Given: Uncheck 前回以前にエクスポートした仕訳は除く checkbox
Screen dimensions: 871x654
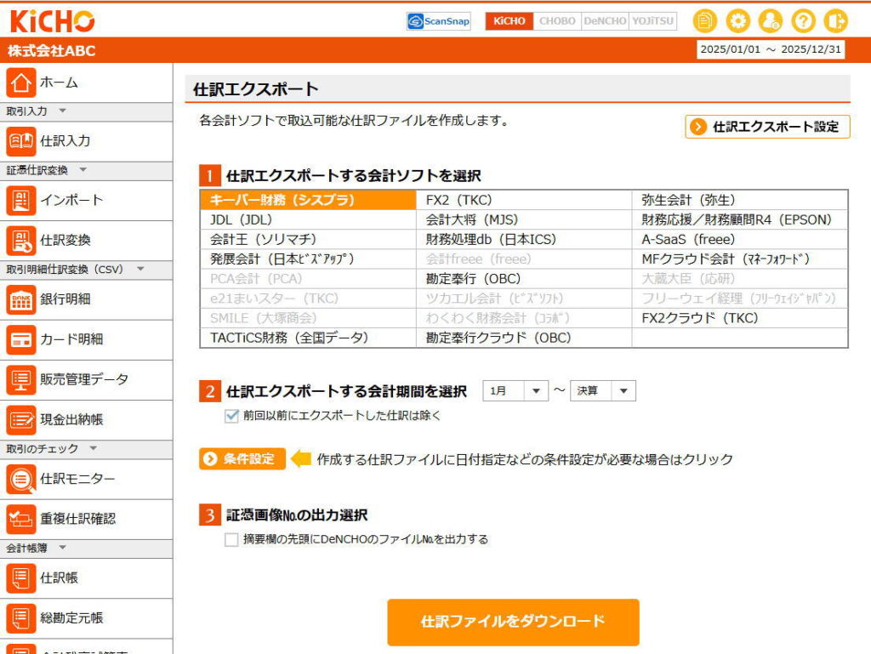Looking at the screenshot, I should pos(231,416).
